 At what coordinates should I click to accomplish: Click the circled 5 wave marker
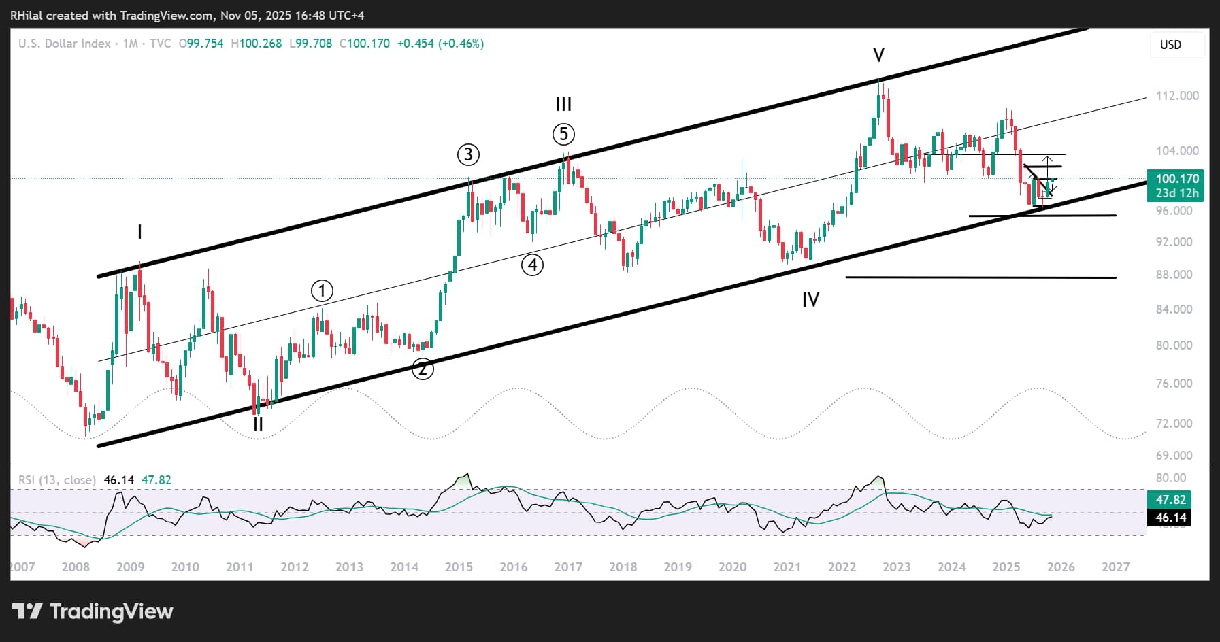pos(563,134)
